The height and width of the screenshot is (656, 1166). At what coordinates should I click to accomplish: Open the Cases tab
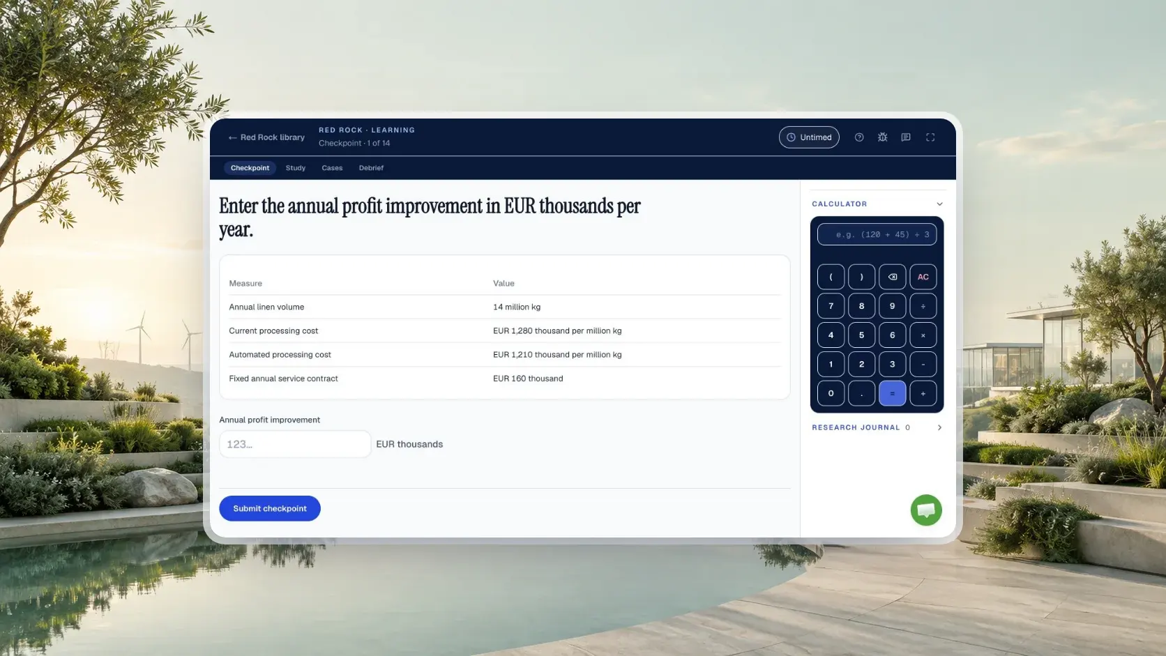point(332,168)
